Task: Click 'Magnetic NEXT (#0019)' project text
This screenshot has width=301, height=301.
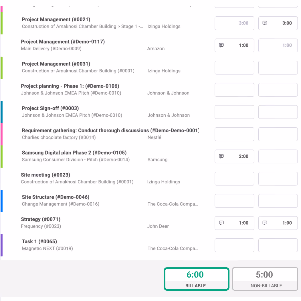Action: coord(47,248)
